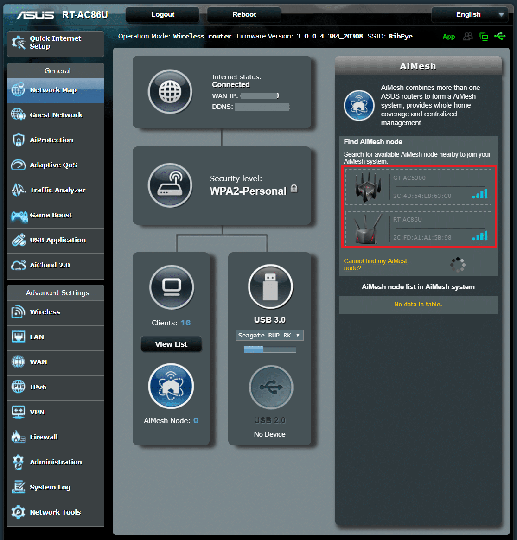Click the View List button
The width and height of the screenshot is (517, 540).
coord(171,344)
